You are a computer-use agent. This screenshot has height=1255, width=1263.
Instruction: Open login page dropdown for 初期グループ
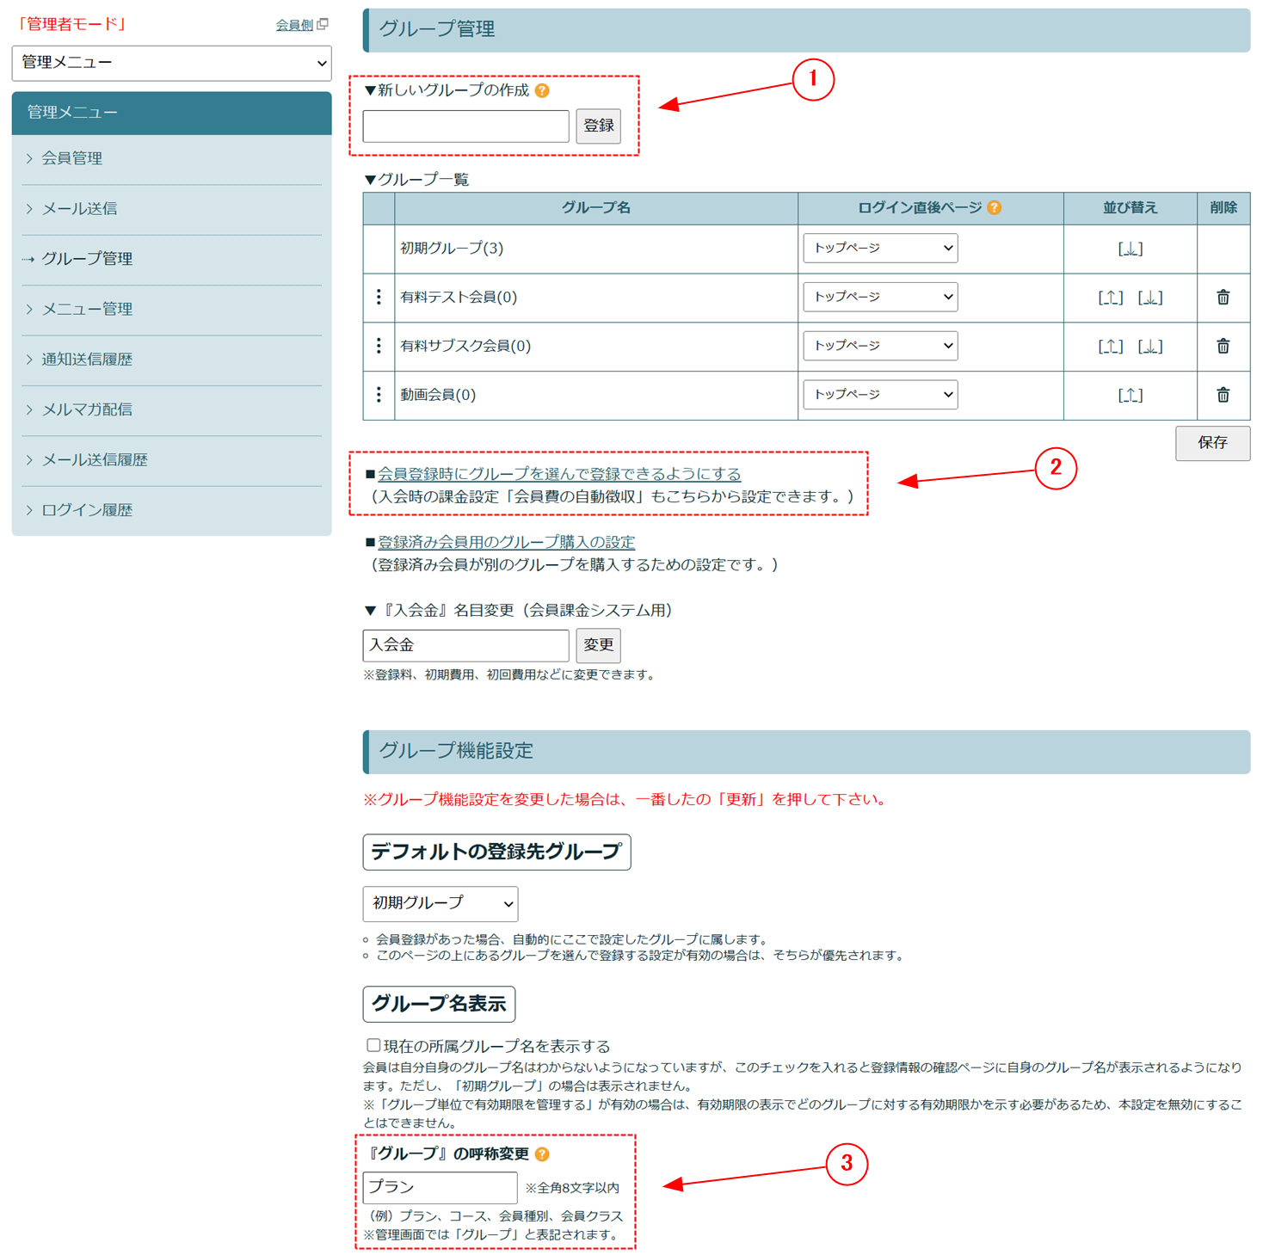[880, 248]
